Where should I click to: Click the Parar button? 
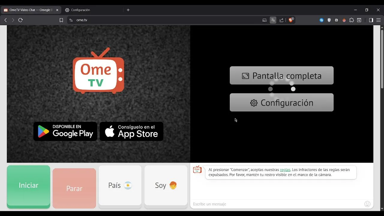point(74,188)
